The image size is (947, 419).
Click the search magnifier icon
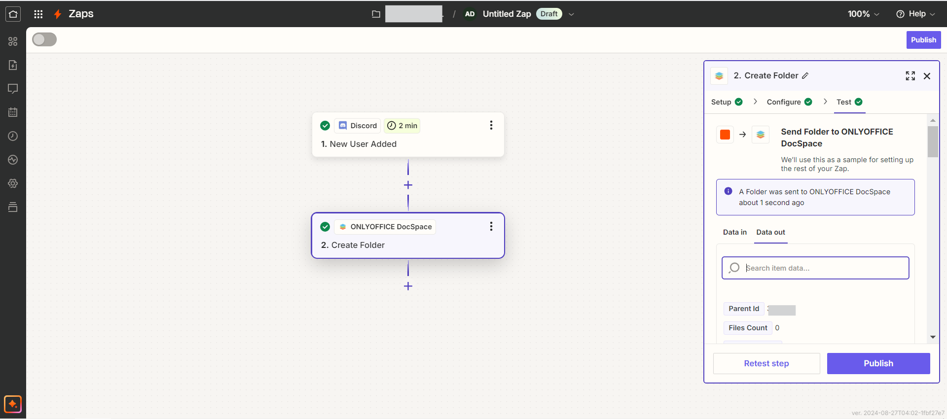(734, 268)
